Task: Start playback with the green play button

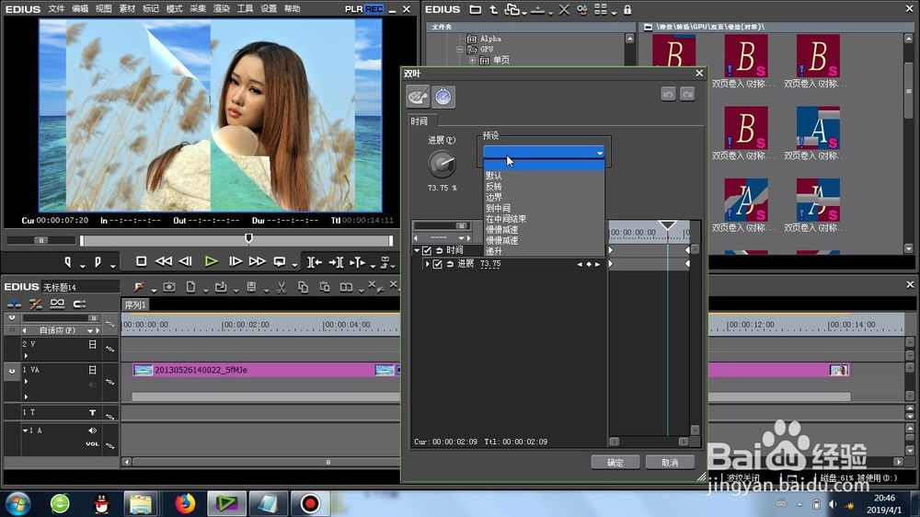Action: (212, 261)
